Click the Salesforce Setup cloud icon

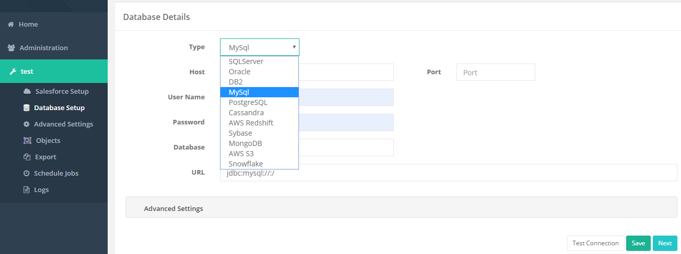coord(27,91)
